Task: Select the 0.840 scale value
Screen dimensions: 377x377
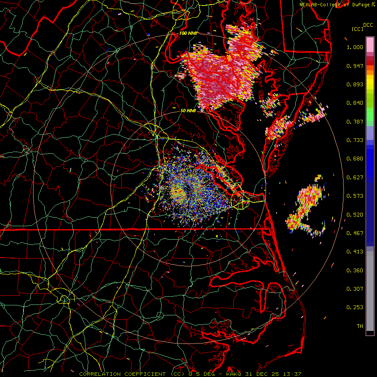Action: (355, 103)
